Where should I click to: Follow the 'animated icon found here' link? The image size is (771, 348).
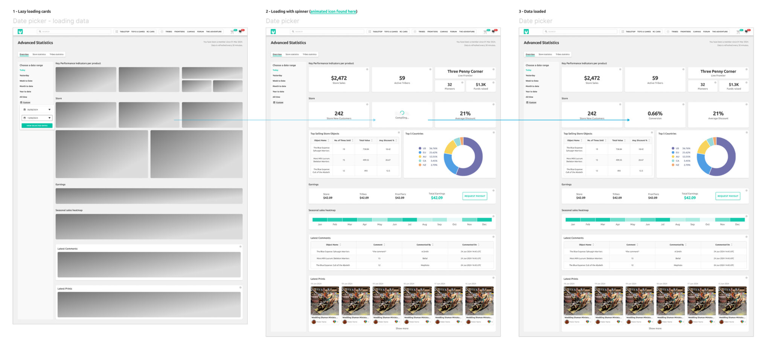coord(333,11)
